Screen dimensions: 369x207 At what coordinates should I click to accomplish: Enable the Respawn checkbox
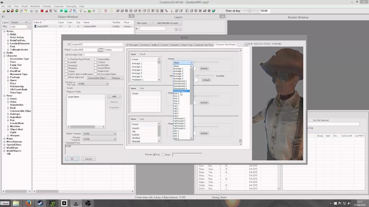click(x=66, y=68)
